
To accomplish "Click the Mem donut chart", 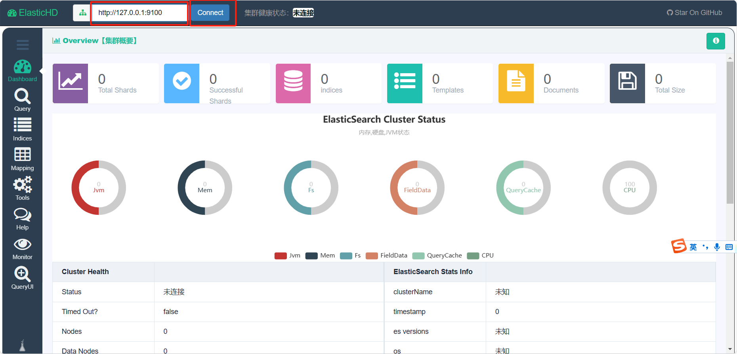I will pyautogui.click(x=205, y=187).
